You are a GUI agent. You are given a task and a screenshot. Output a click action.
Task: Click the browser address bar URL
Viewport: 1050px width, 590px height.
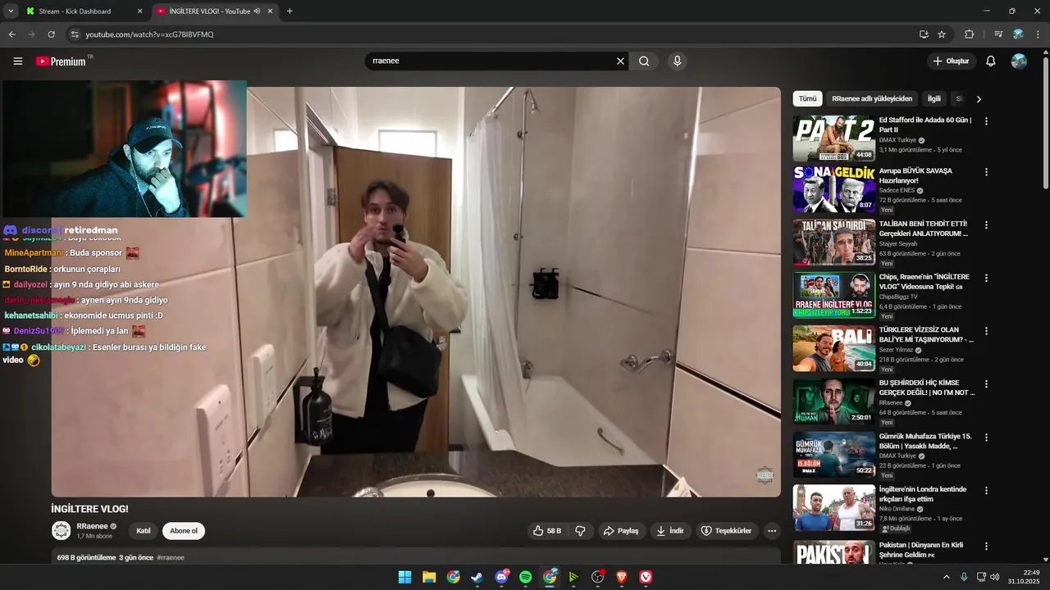click(x=150, y=34)
